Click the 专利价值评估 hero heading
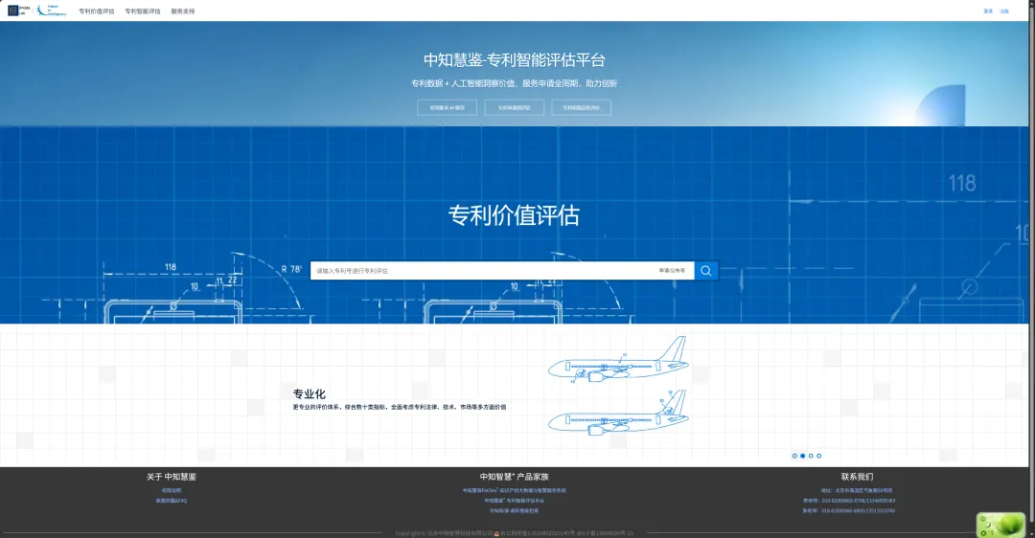This screenshot has height=538, width=1035. [x=515, y=215]
